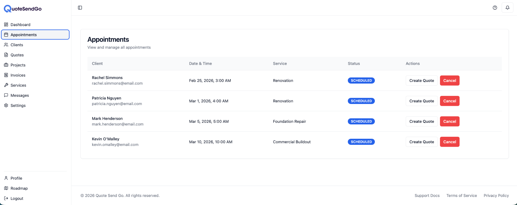517x205 pixels.
Task: Open Settings gear menu item
Action: click(x=18, y=106)
